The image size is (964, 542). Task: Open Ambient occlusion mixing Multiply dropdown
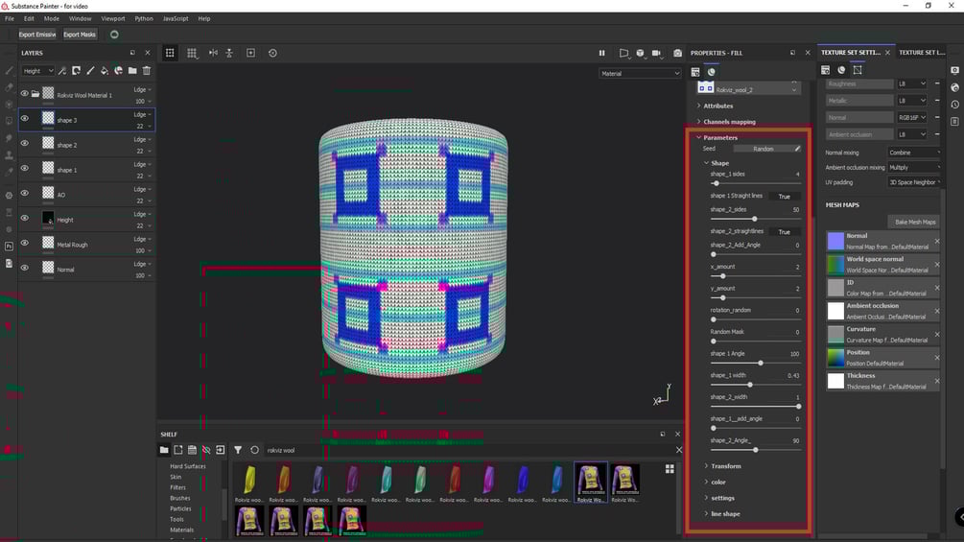913,167
